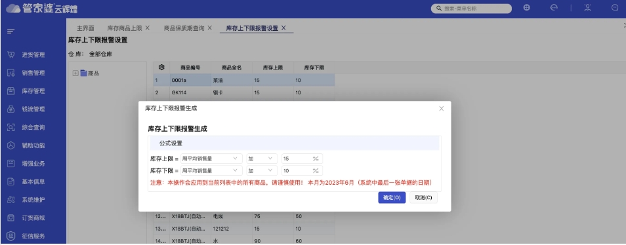Open 基本信息 from the sidebar

pyautogui.click(x=33, y=181)
